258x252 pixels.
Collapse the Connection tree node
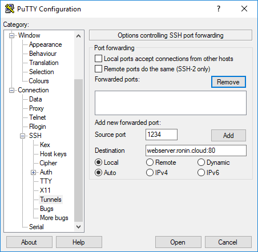pos(12,90)
